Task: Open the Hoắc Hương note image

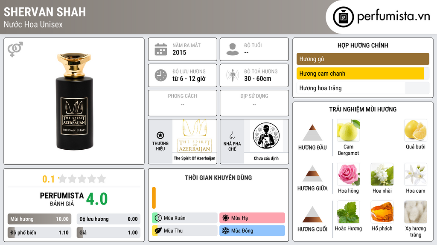Action: (348, 212)
